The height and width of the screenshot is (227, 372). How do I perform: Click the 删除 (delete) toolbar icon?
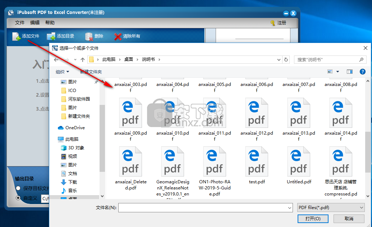pyautogui.click(x=89, y=37)
